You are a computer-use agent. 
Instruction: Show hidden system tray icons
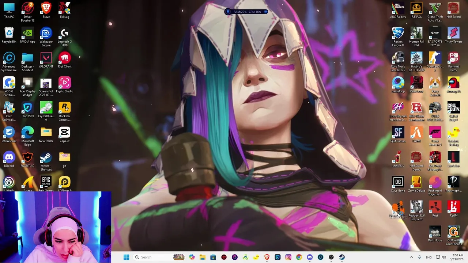pyautogui.click(x=411, y=257)
